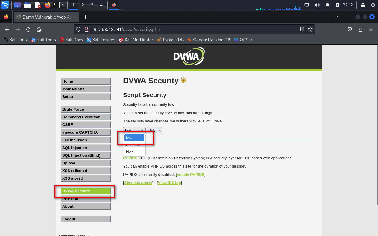
Task: Click the DVWA logo banner
Action: tap(189, 57)
